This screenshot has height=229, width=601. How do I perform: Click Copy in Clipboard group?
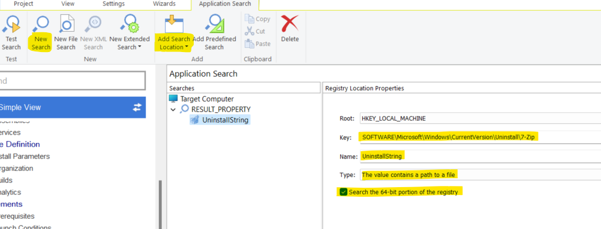pos(257,19)
